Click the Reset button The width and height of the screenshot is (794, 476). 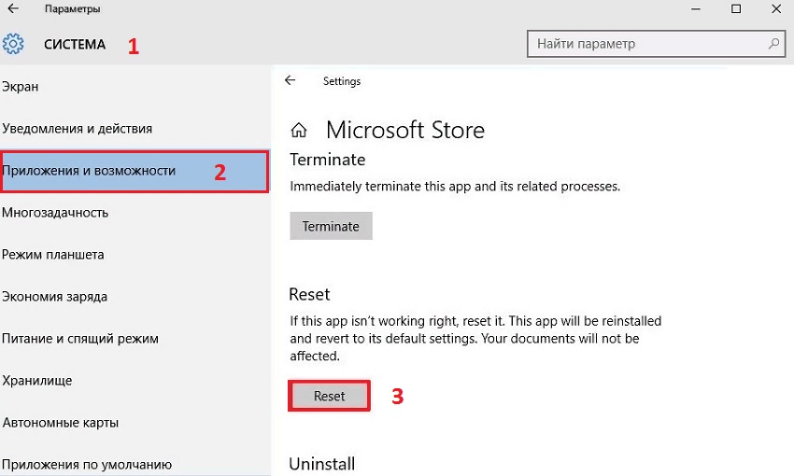tap(329, 396)
